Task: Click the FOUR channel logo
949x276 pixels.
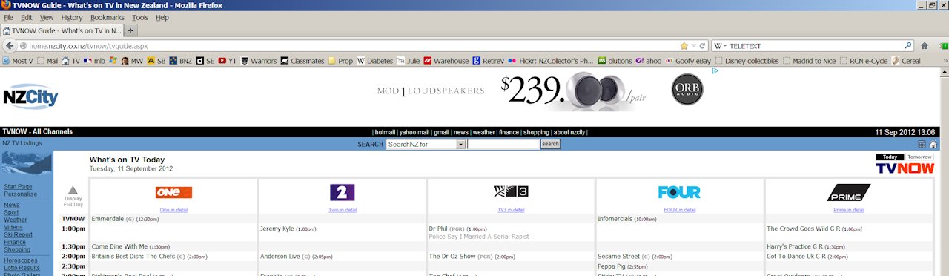Action: pyautogui.click(x=679, y=193)
